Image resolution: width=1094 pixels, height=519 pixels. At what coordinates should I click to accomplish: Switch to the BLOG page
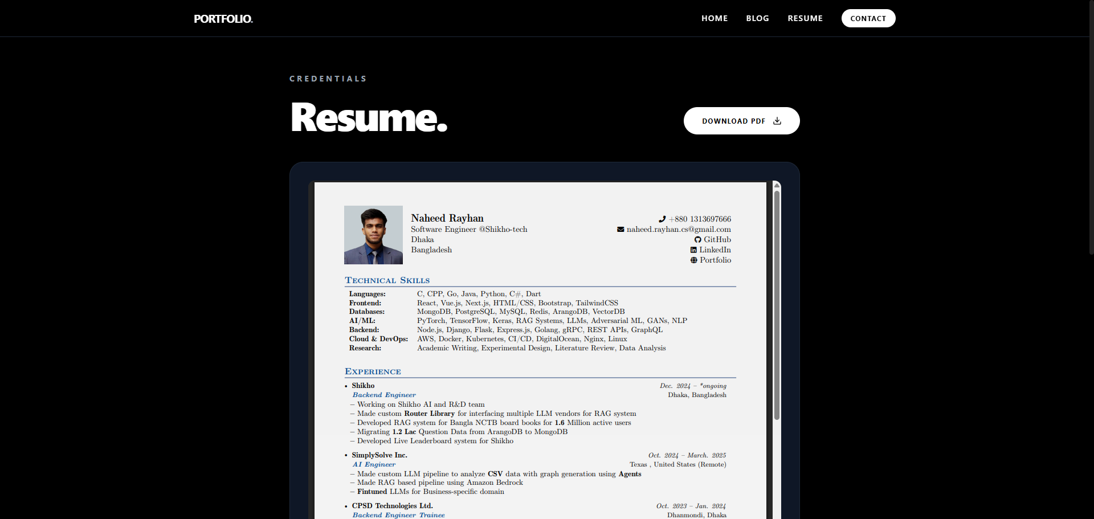tap(757, 18)
